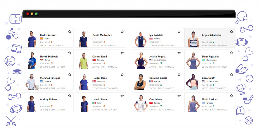Screen dimensions: 258x137
Task: Click the Tunisia flag under Ons Jabeur
Action: pyautogui.click(x=151, y=103)
